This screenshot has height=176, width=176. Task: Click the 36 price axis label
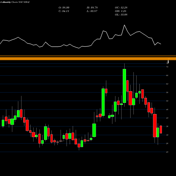[x=167, y=126]
